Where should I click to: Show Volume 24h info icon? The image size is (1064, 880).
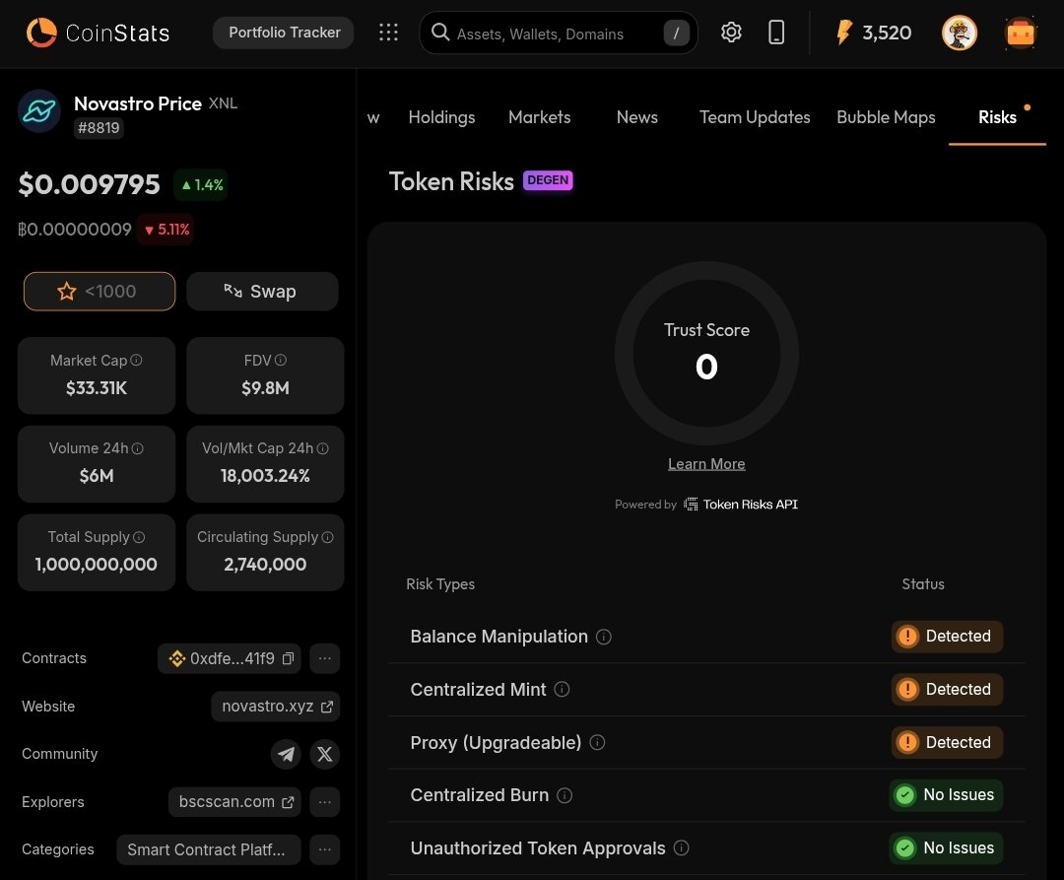point(138,448)
